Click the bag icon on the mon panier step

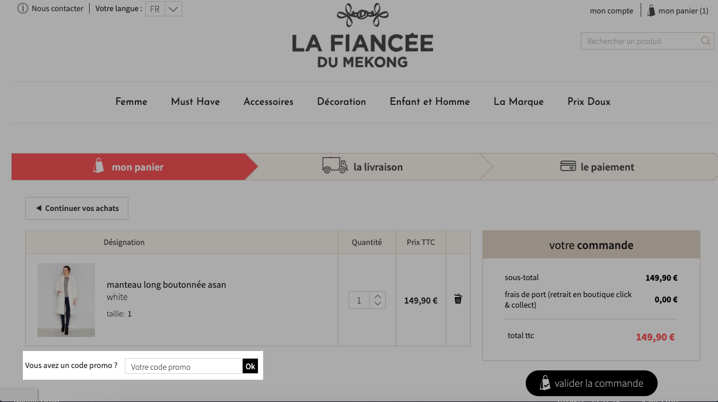click(98, 165)
